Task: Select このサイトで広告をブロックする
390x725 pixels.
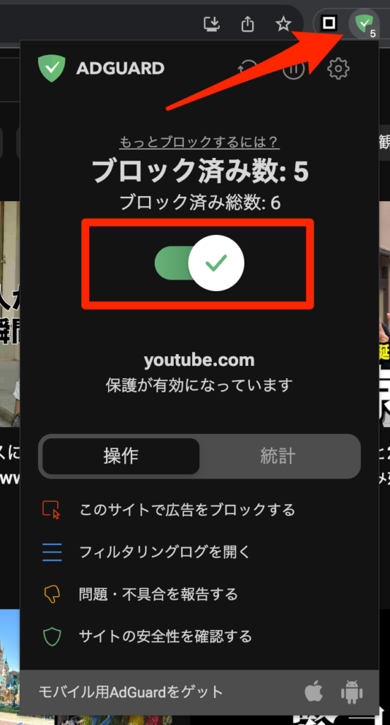Action: coord(187,510)
